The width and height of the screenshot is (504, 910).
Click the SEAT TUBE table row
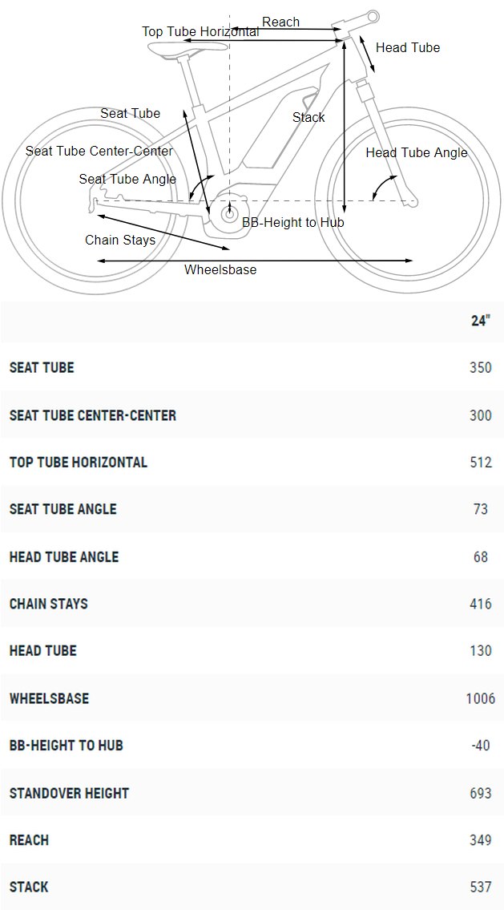tap(252, 367)
